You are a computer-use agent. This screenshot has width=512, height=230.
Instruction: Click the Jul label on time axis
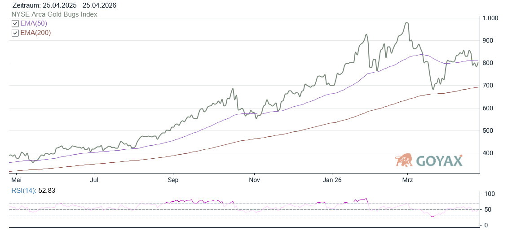[94, 180]
